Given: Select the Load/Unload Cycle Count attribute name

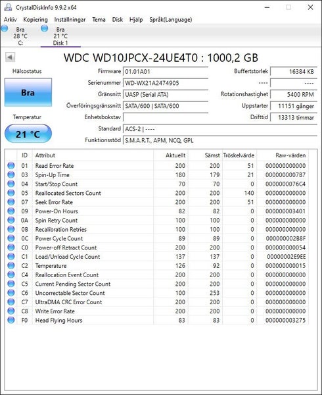Looking at the screenshot, I should click(68, 257).
